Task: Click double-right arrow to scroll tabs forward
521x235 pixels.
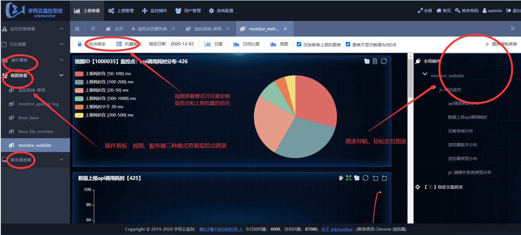Action: (x=512, y=29)
